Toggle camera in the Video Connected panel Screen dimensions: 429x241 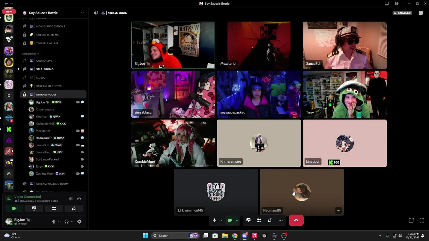pyautogui.click(x=14, y=208)
